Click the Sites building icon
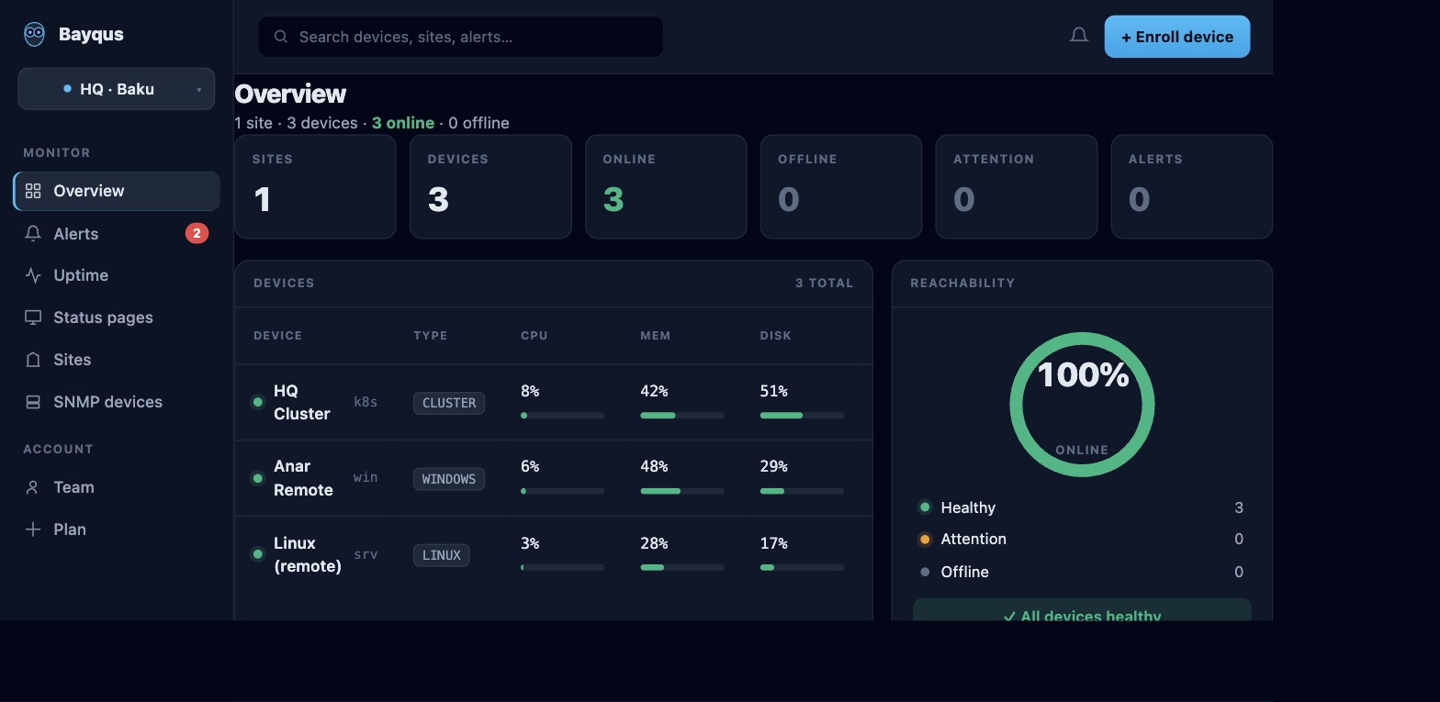This screenshot has width=1440, height=702. (33, 360)
